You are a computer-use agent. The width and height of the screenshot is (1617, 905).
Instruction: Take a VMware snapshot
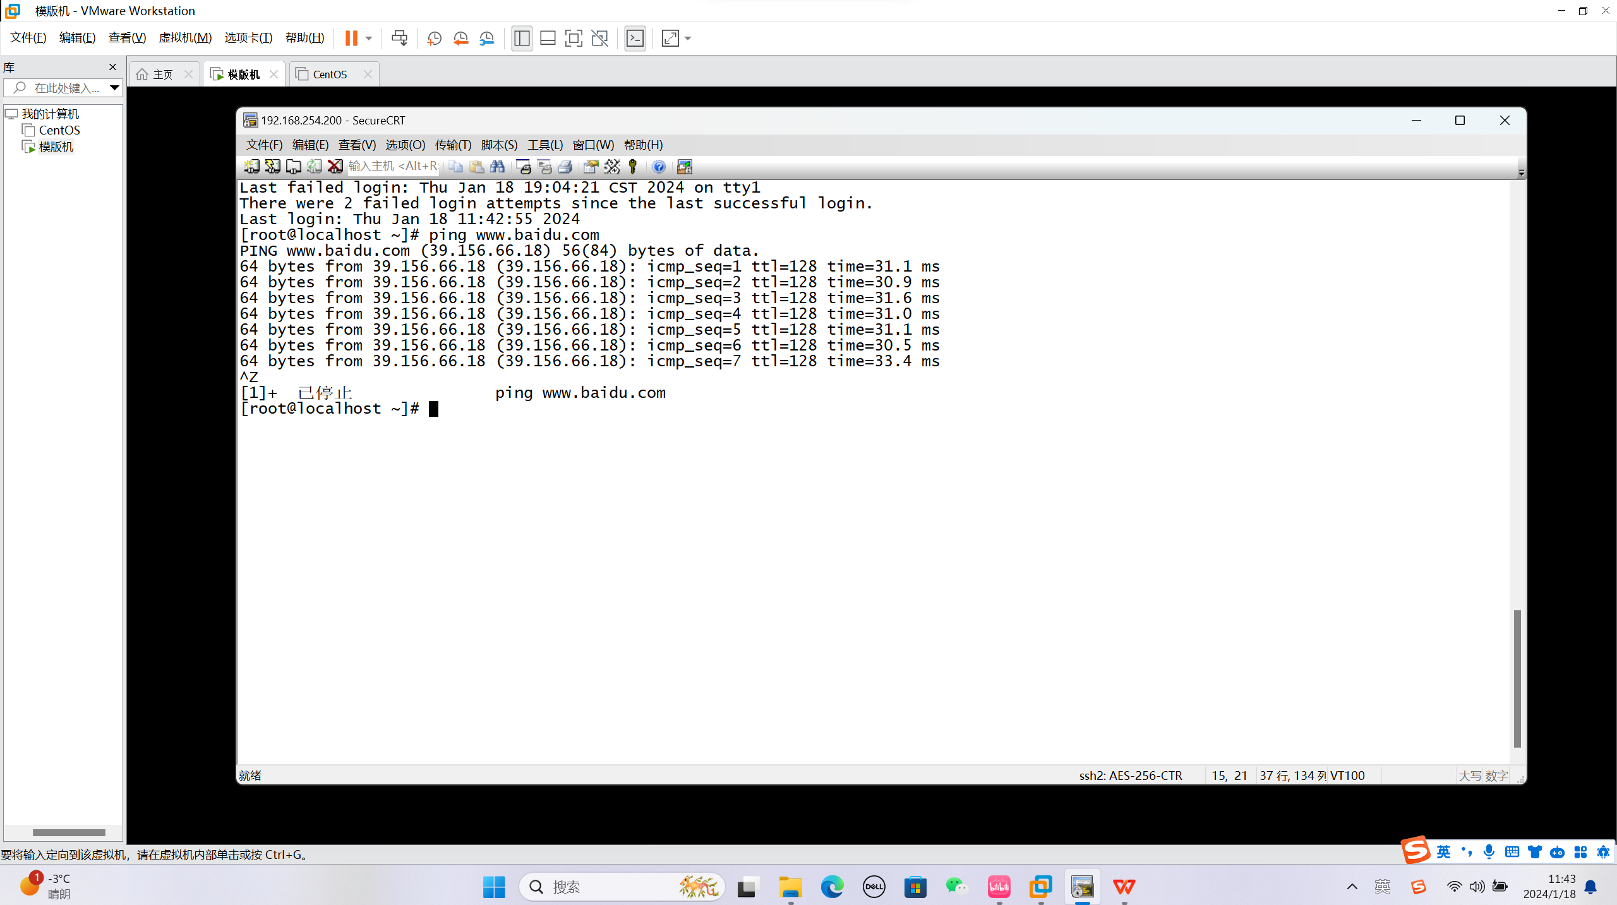[435, 38]
